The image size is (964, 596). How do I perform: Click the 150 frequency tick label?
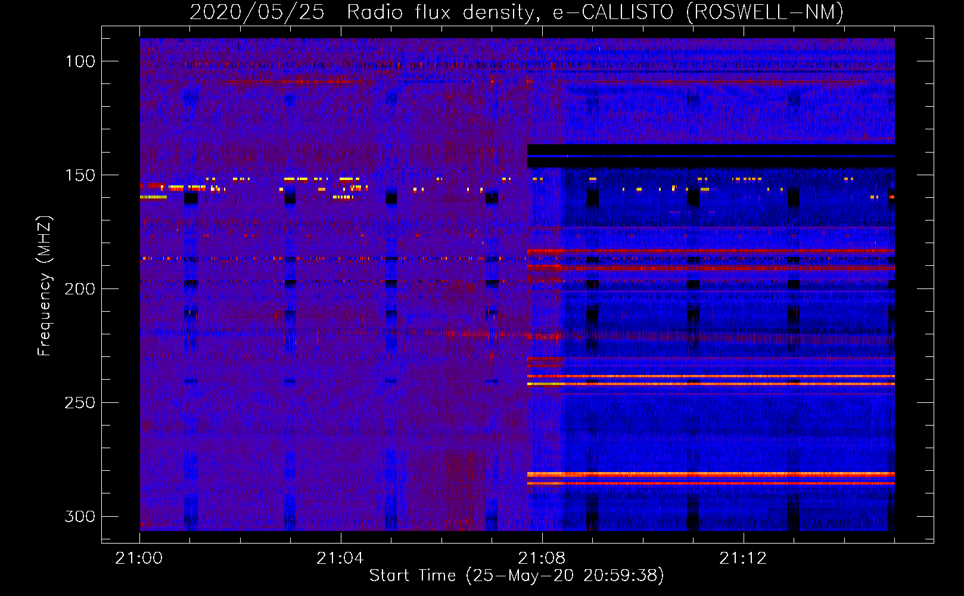tap(80, 175)
